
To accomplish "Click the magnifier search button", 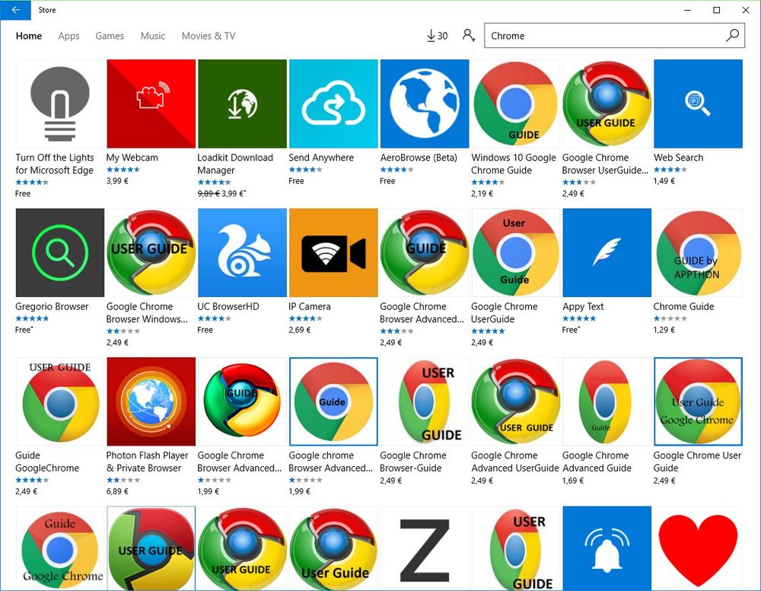I will (732, 36).
